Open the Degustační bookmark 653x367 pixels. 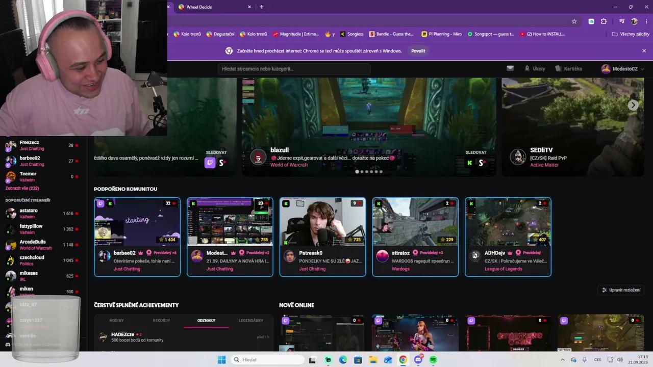[x=220, y=34]
